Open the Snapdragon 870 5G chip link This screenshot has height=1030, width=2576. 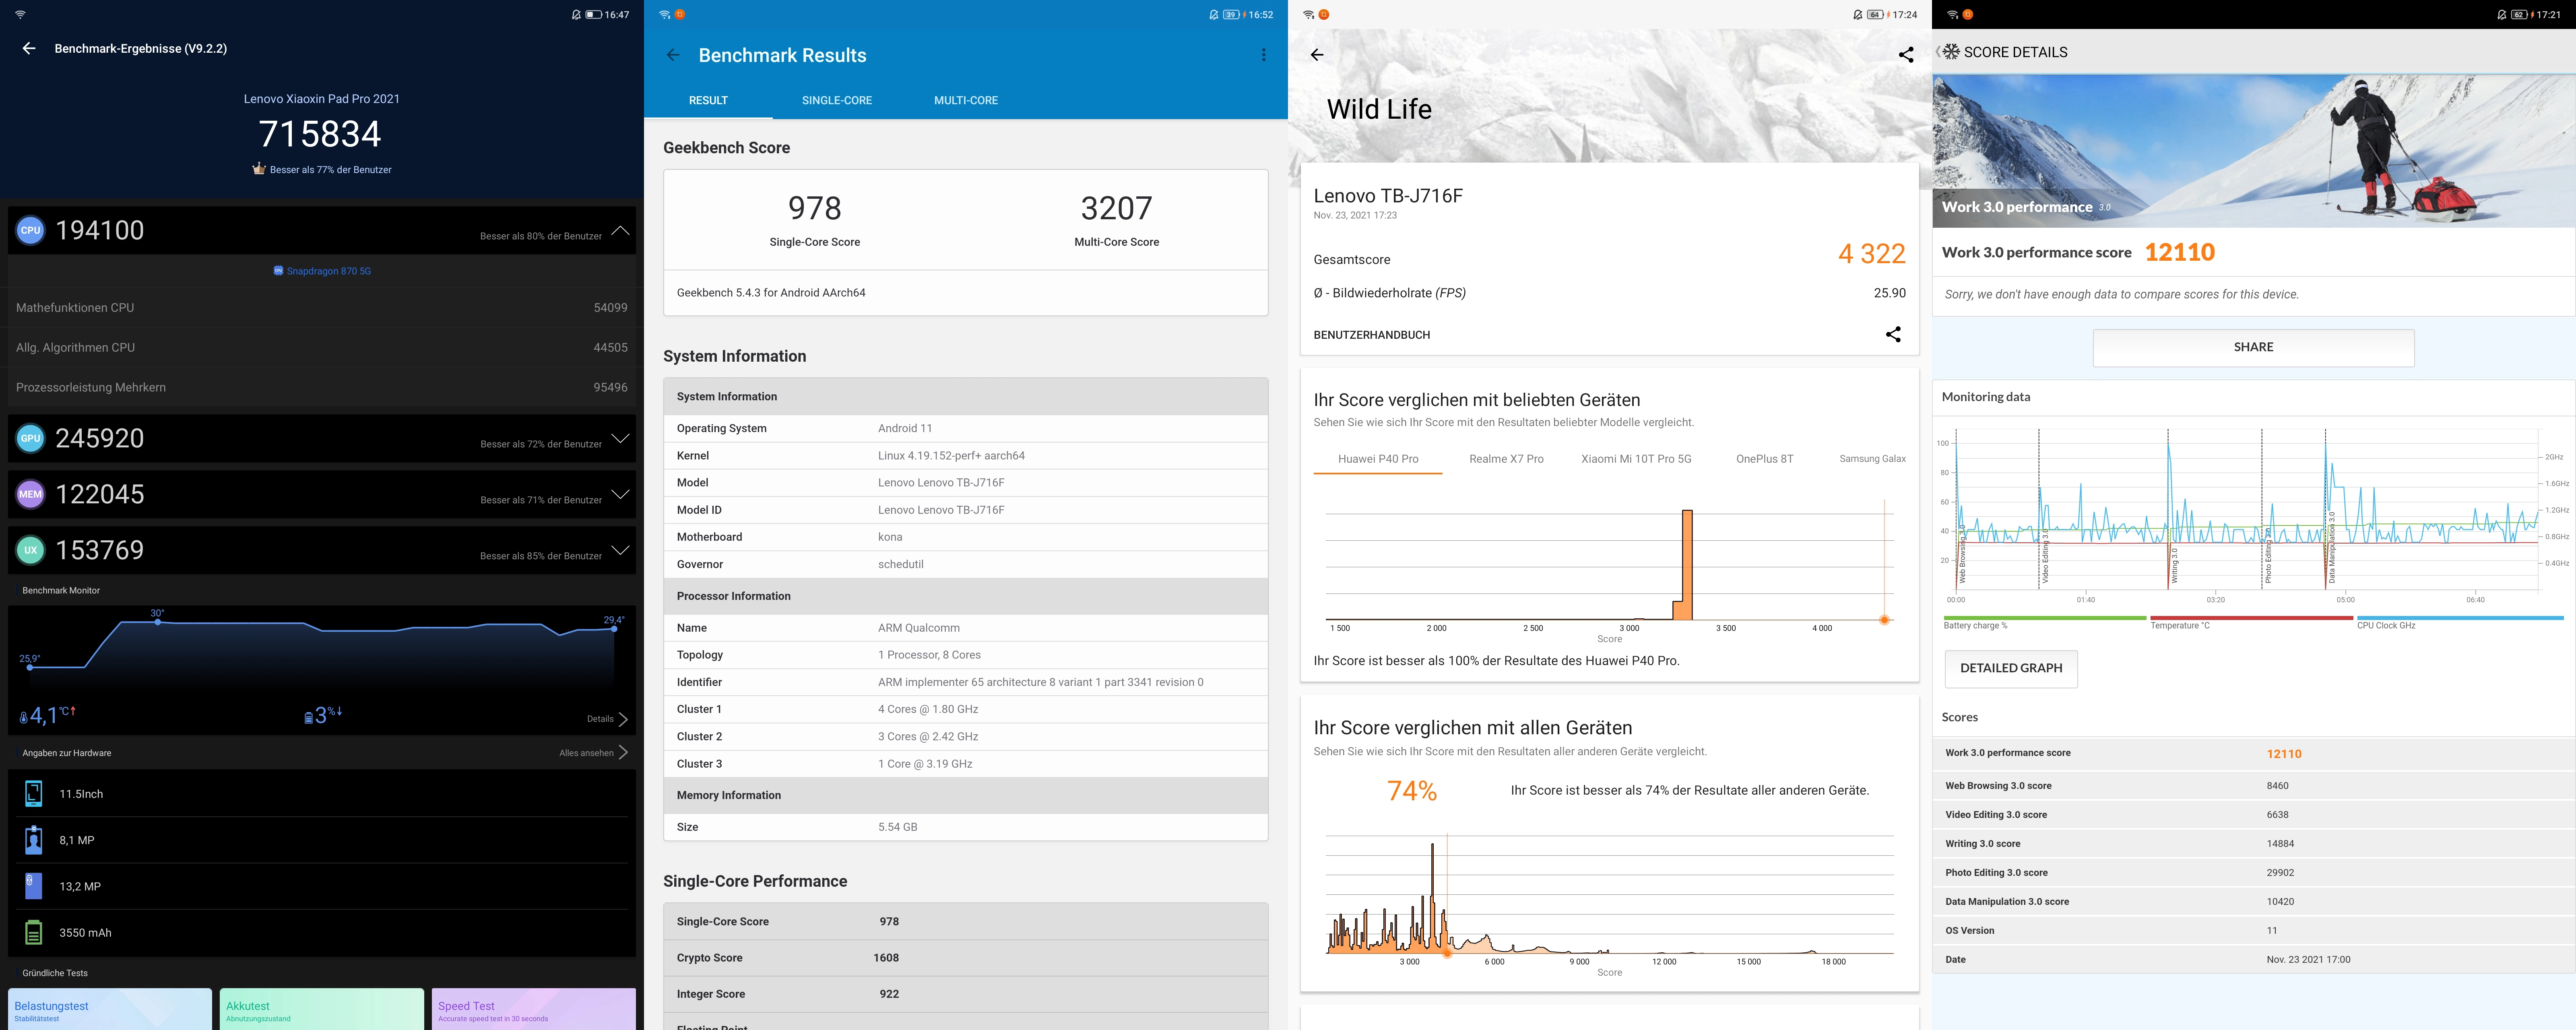coord(322,271)
